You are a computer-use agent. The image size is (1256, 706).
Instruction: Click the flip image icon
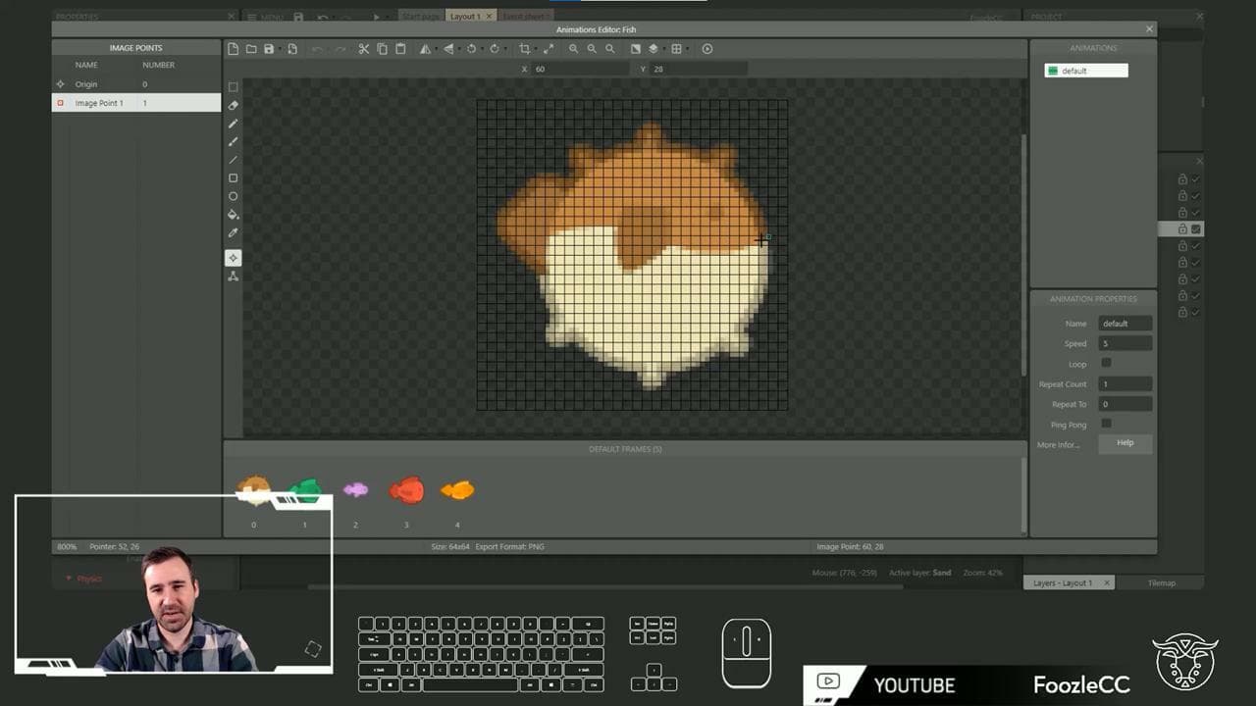[447, 49]
